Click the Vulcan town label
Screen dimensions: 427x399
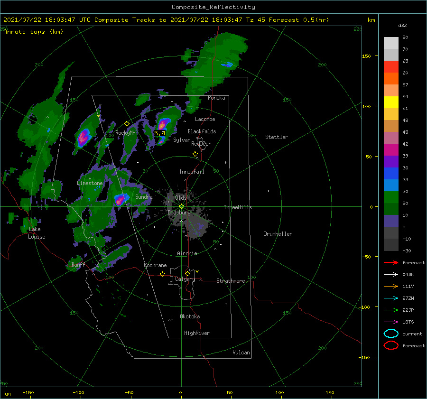[x=241, y=353]
